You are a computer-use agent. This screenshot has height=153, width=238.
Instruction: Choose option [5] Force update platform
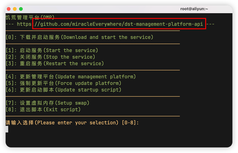click(63, 83)
